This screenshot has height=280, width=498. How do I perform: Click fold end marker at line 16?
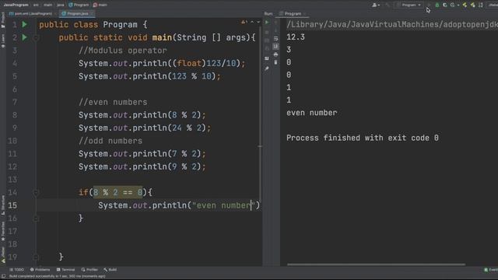(36, 219)
